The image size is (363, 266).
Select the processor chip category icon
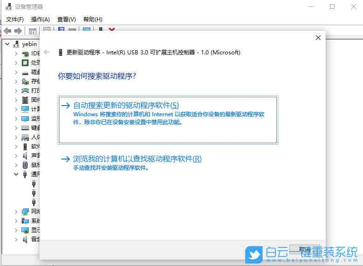coord(25,63)
